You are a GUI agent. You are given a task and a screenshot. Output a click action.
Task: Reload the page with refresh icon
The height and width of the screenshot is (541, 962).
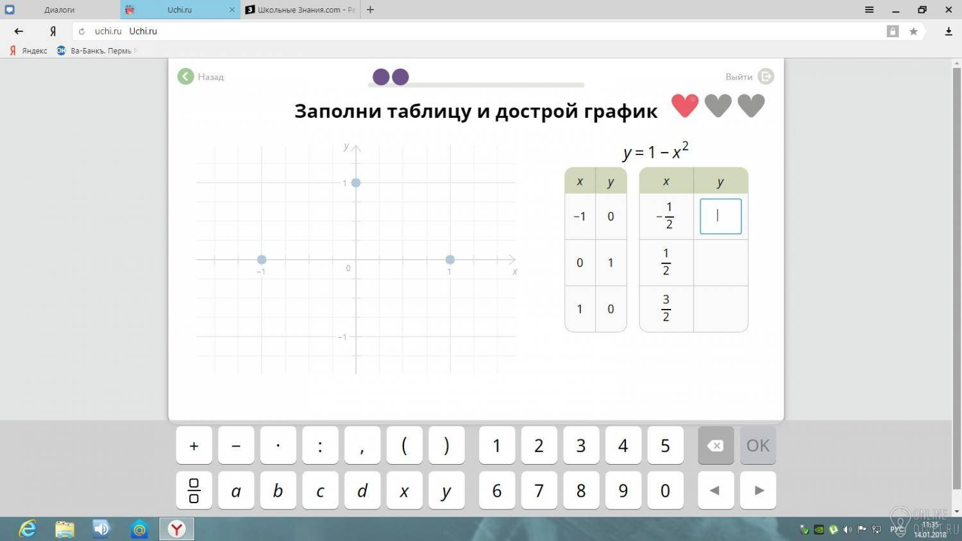pos(81,31)
